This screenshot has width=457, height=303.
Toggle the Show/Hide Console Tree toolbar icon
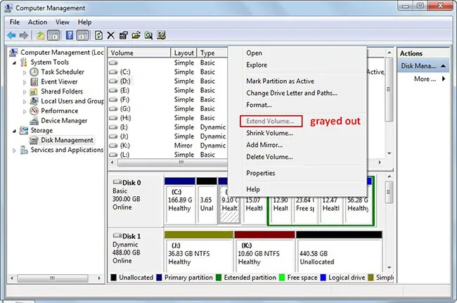(x=53, y=36)
